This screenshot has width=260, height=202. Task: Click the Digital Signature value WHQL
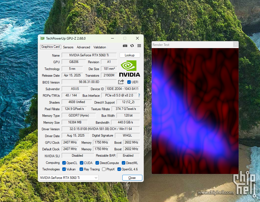127,135
